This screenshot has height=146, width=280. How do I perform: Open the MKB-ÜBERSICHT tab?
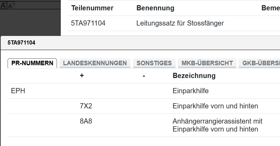point(207,63)
